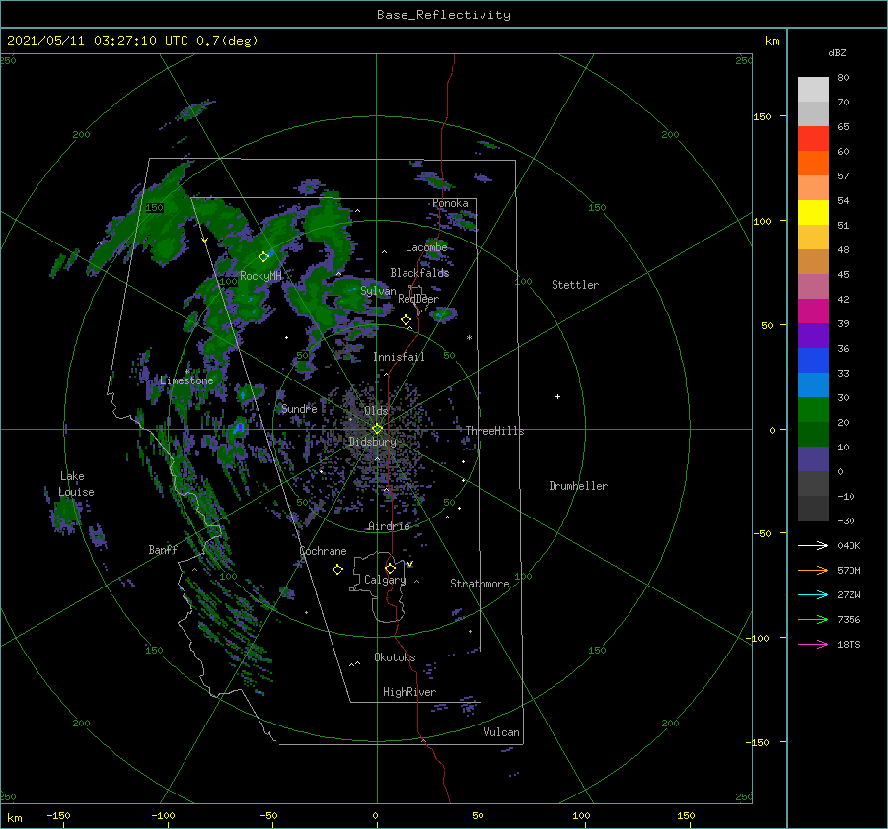Click the Calgary city label

click(385, 580)
